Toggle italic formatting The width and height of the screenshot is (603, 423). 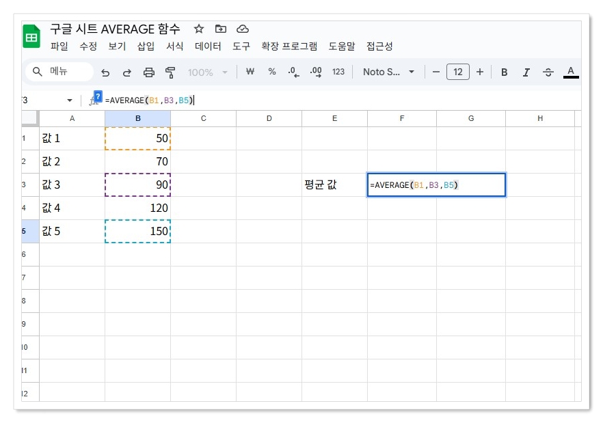point(526,72)
